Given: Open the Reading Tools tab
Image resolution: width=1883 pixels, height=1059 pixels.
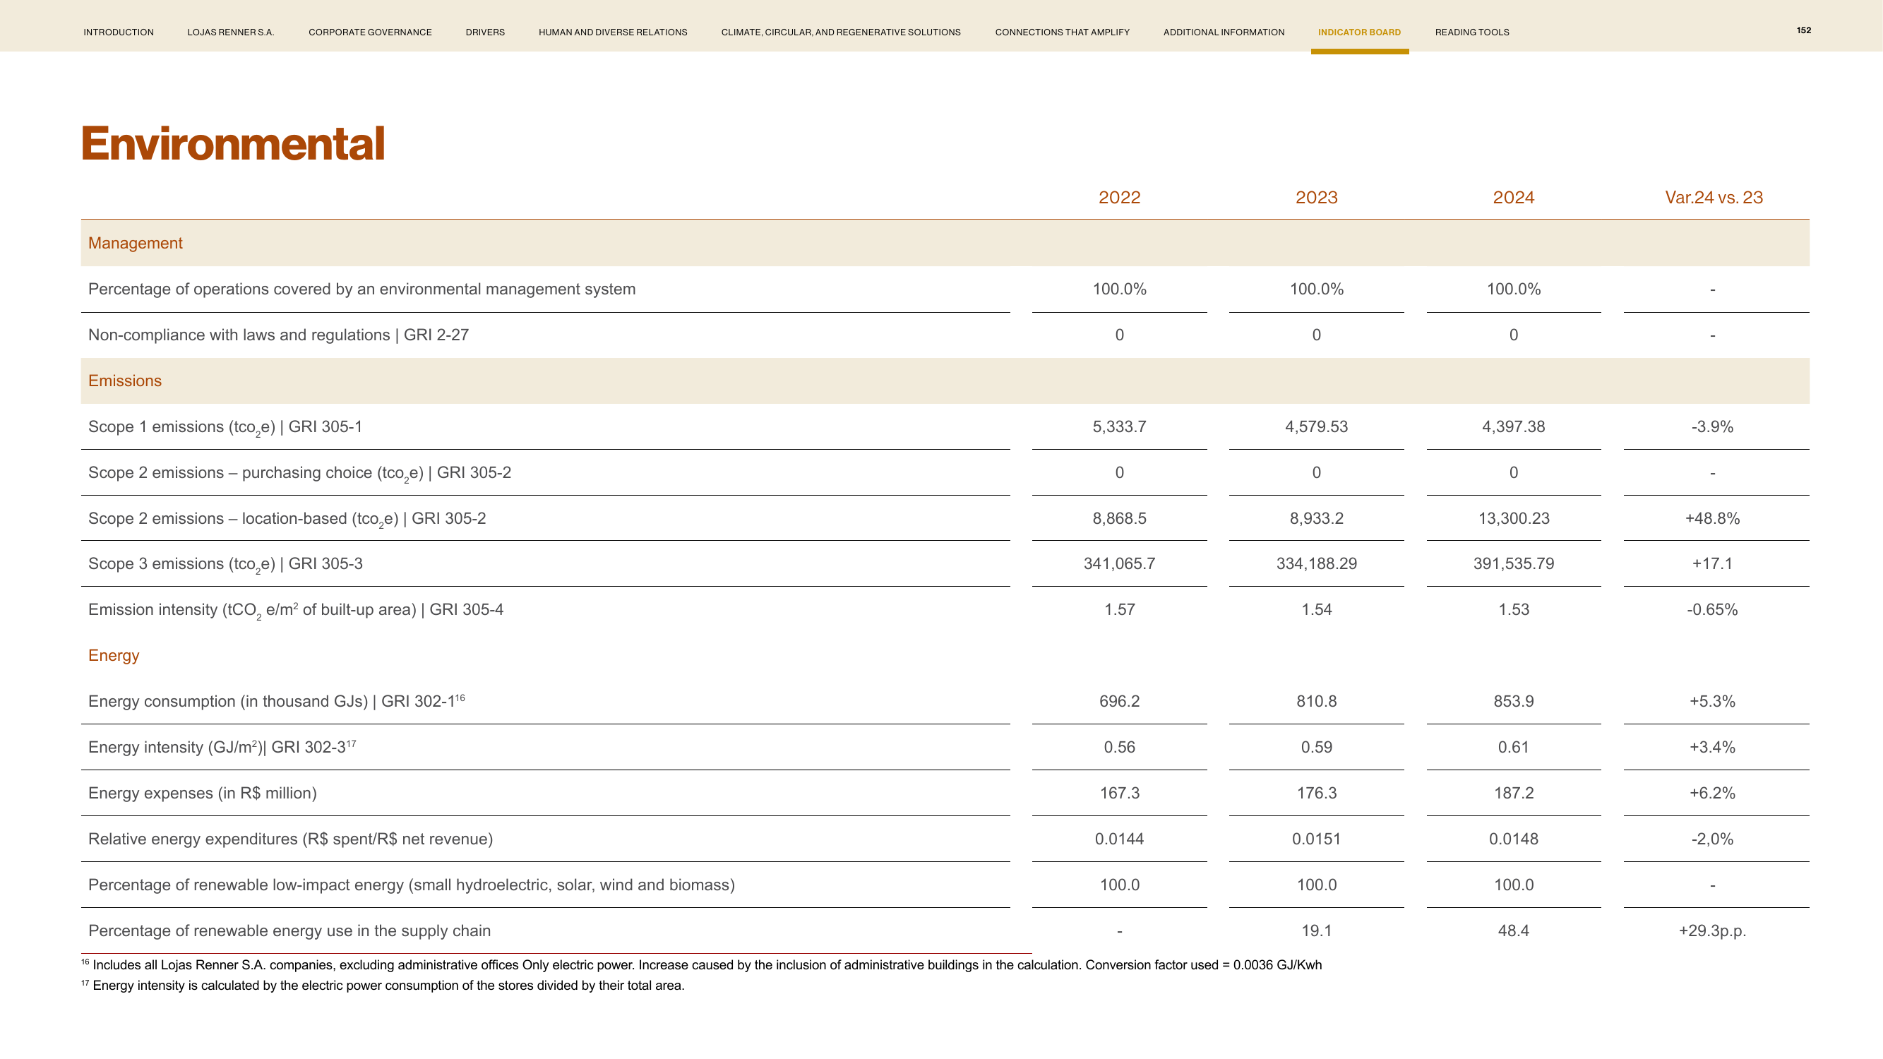Looking at the screenshot, I should (x=1471, y=32).
